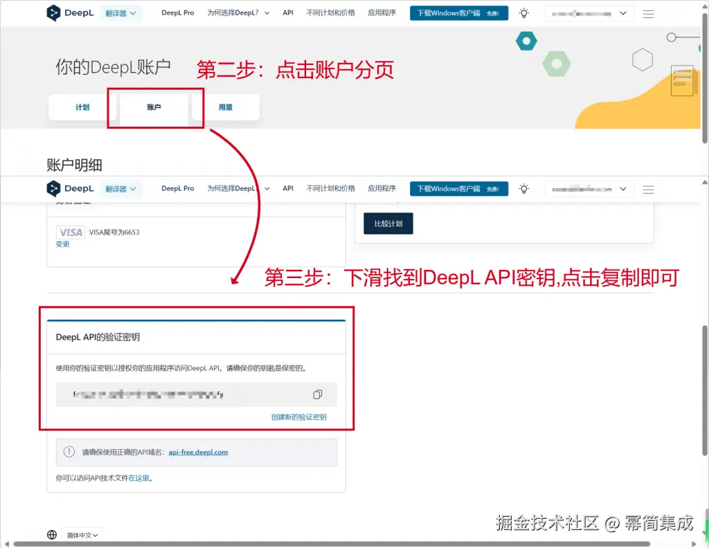Expand 为何选择DeepL? menu in top header

coord(238,12)
